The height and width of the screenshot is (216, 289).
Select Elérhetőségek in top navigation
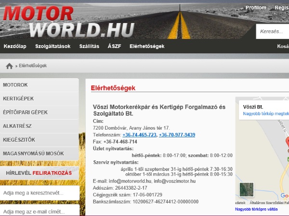(x=147, y=46)
